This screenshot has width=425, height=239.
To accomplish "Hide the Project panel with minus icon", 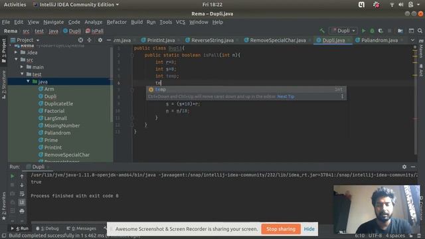I will 109,40.
